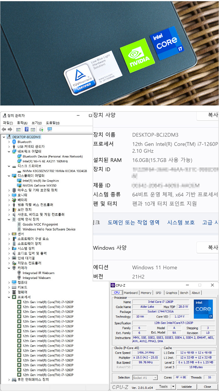Viewport: 219px width, 392px height.
Task: Click the Forward arrow in Device Manager toolbar
Action: click(x=10, y=130)
